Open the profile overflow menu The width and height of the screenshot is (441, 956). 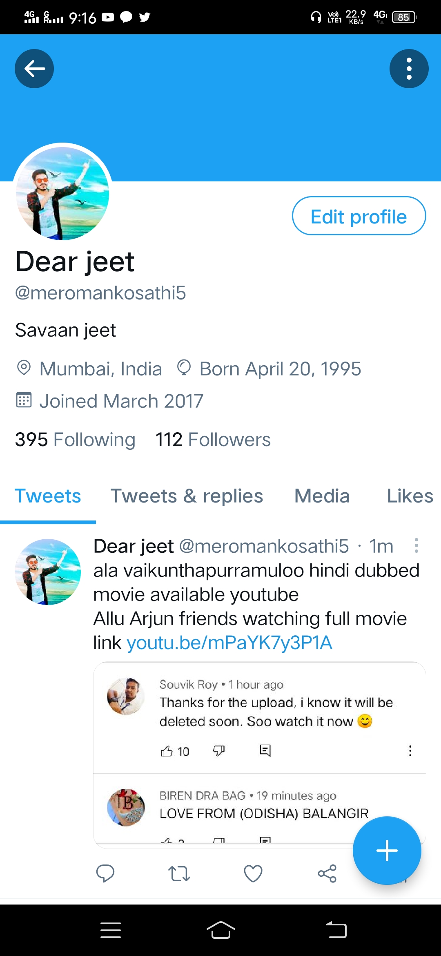(x=409, y=69)
